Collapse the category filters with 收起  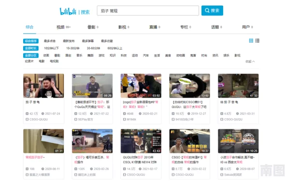point(250,61)
